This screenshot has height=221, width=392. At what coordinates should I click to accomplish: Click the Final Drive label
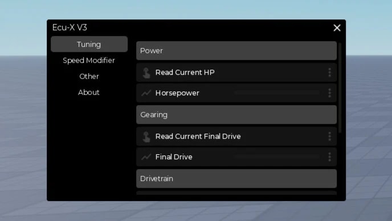coord(174,157)
